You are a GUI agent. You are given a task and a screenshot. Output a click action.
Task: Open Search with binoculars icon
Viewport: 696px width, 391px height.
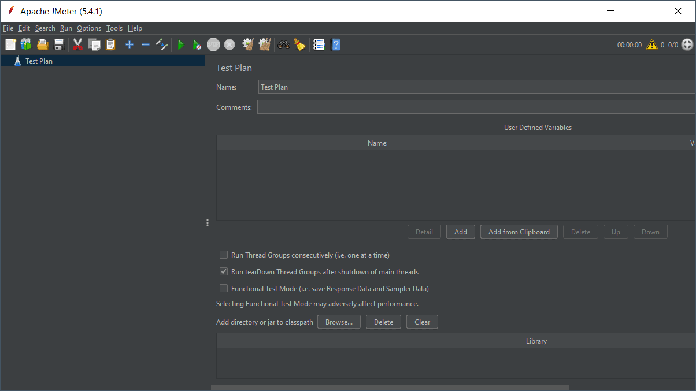(x=283, y=44)
